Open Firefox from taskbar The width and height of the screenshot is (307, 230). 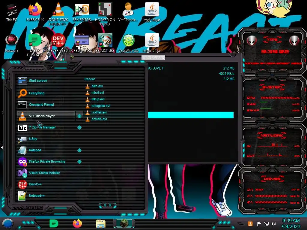tap(77, 223)
